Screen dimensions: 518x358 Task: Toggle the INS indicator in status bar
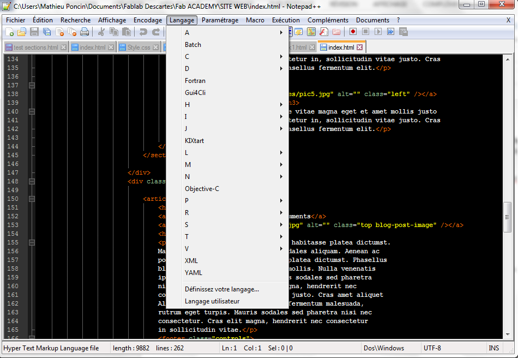coord(494,348)
